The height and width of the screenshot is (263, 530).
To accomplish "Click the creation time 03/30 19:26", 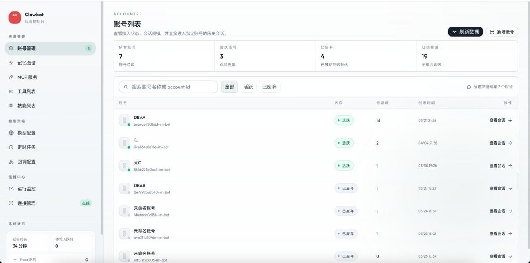I will 427,166.
